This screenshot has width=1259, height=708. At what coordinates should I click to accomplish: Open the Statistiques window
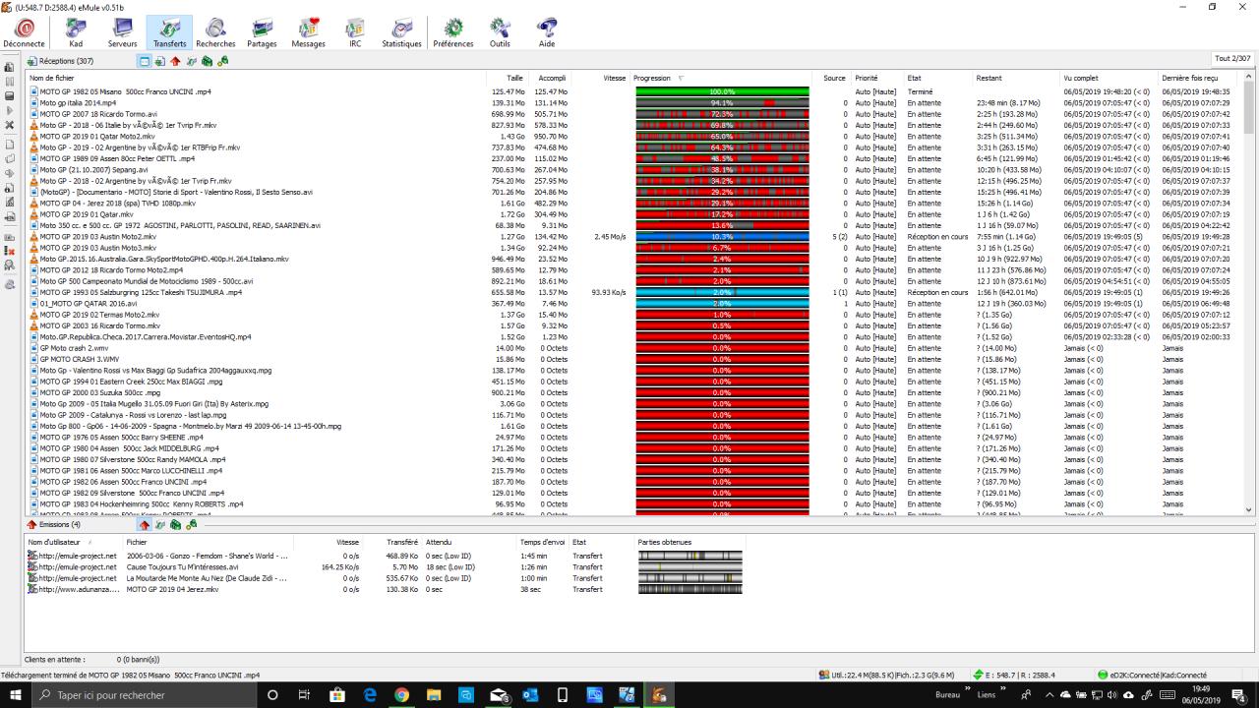(401, 32)
